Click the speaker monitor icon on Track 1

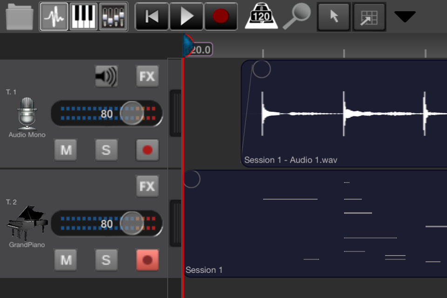106,76
